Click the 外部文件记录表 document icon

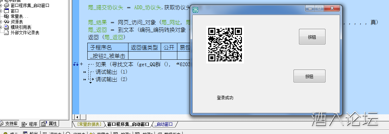tap(7, 33)
